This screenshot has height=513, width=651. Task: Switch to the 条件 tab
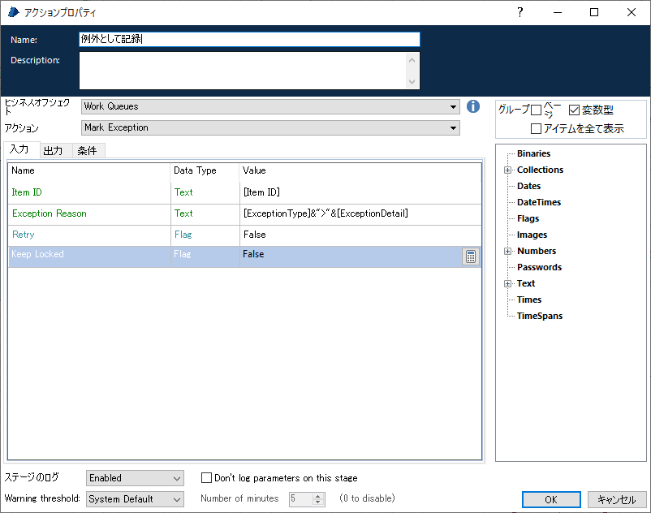click(87, 151)
